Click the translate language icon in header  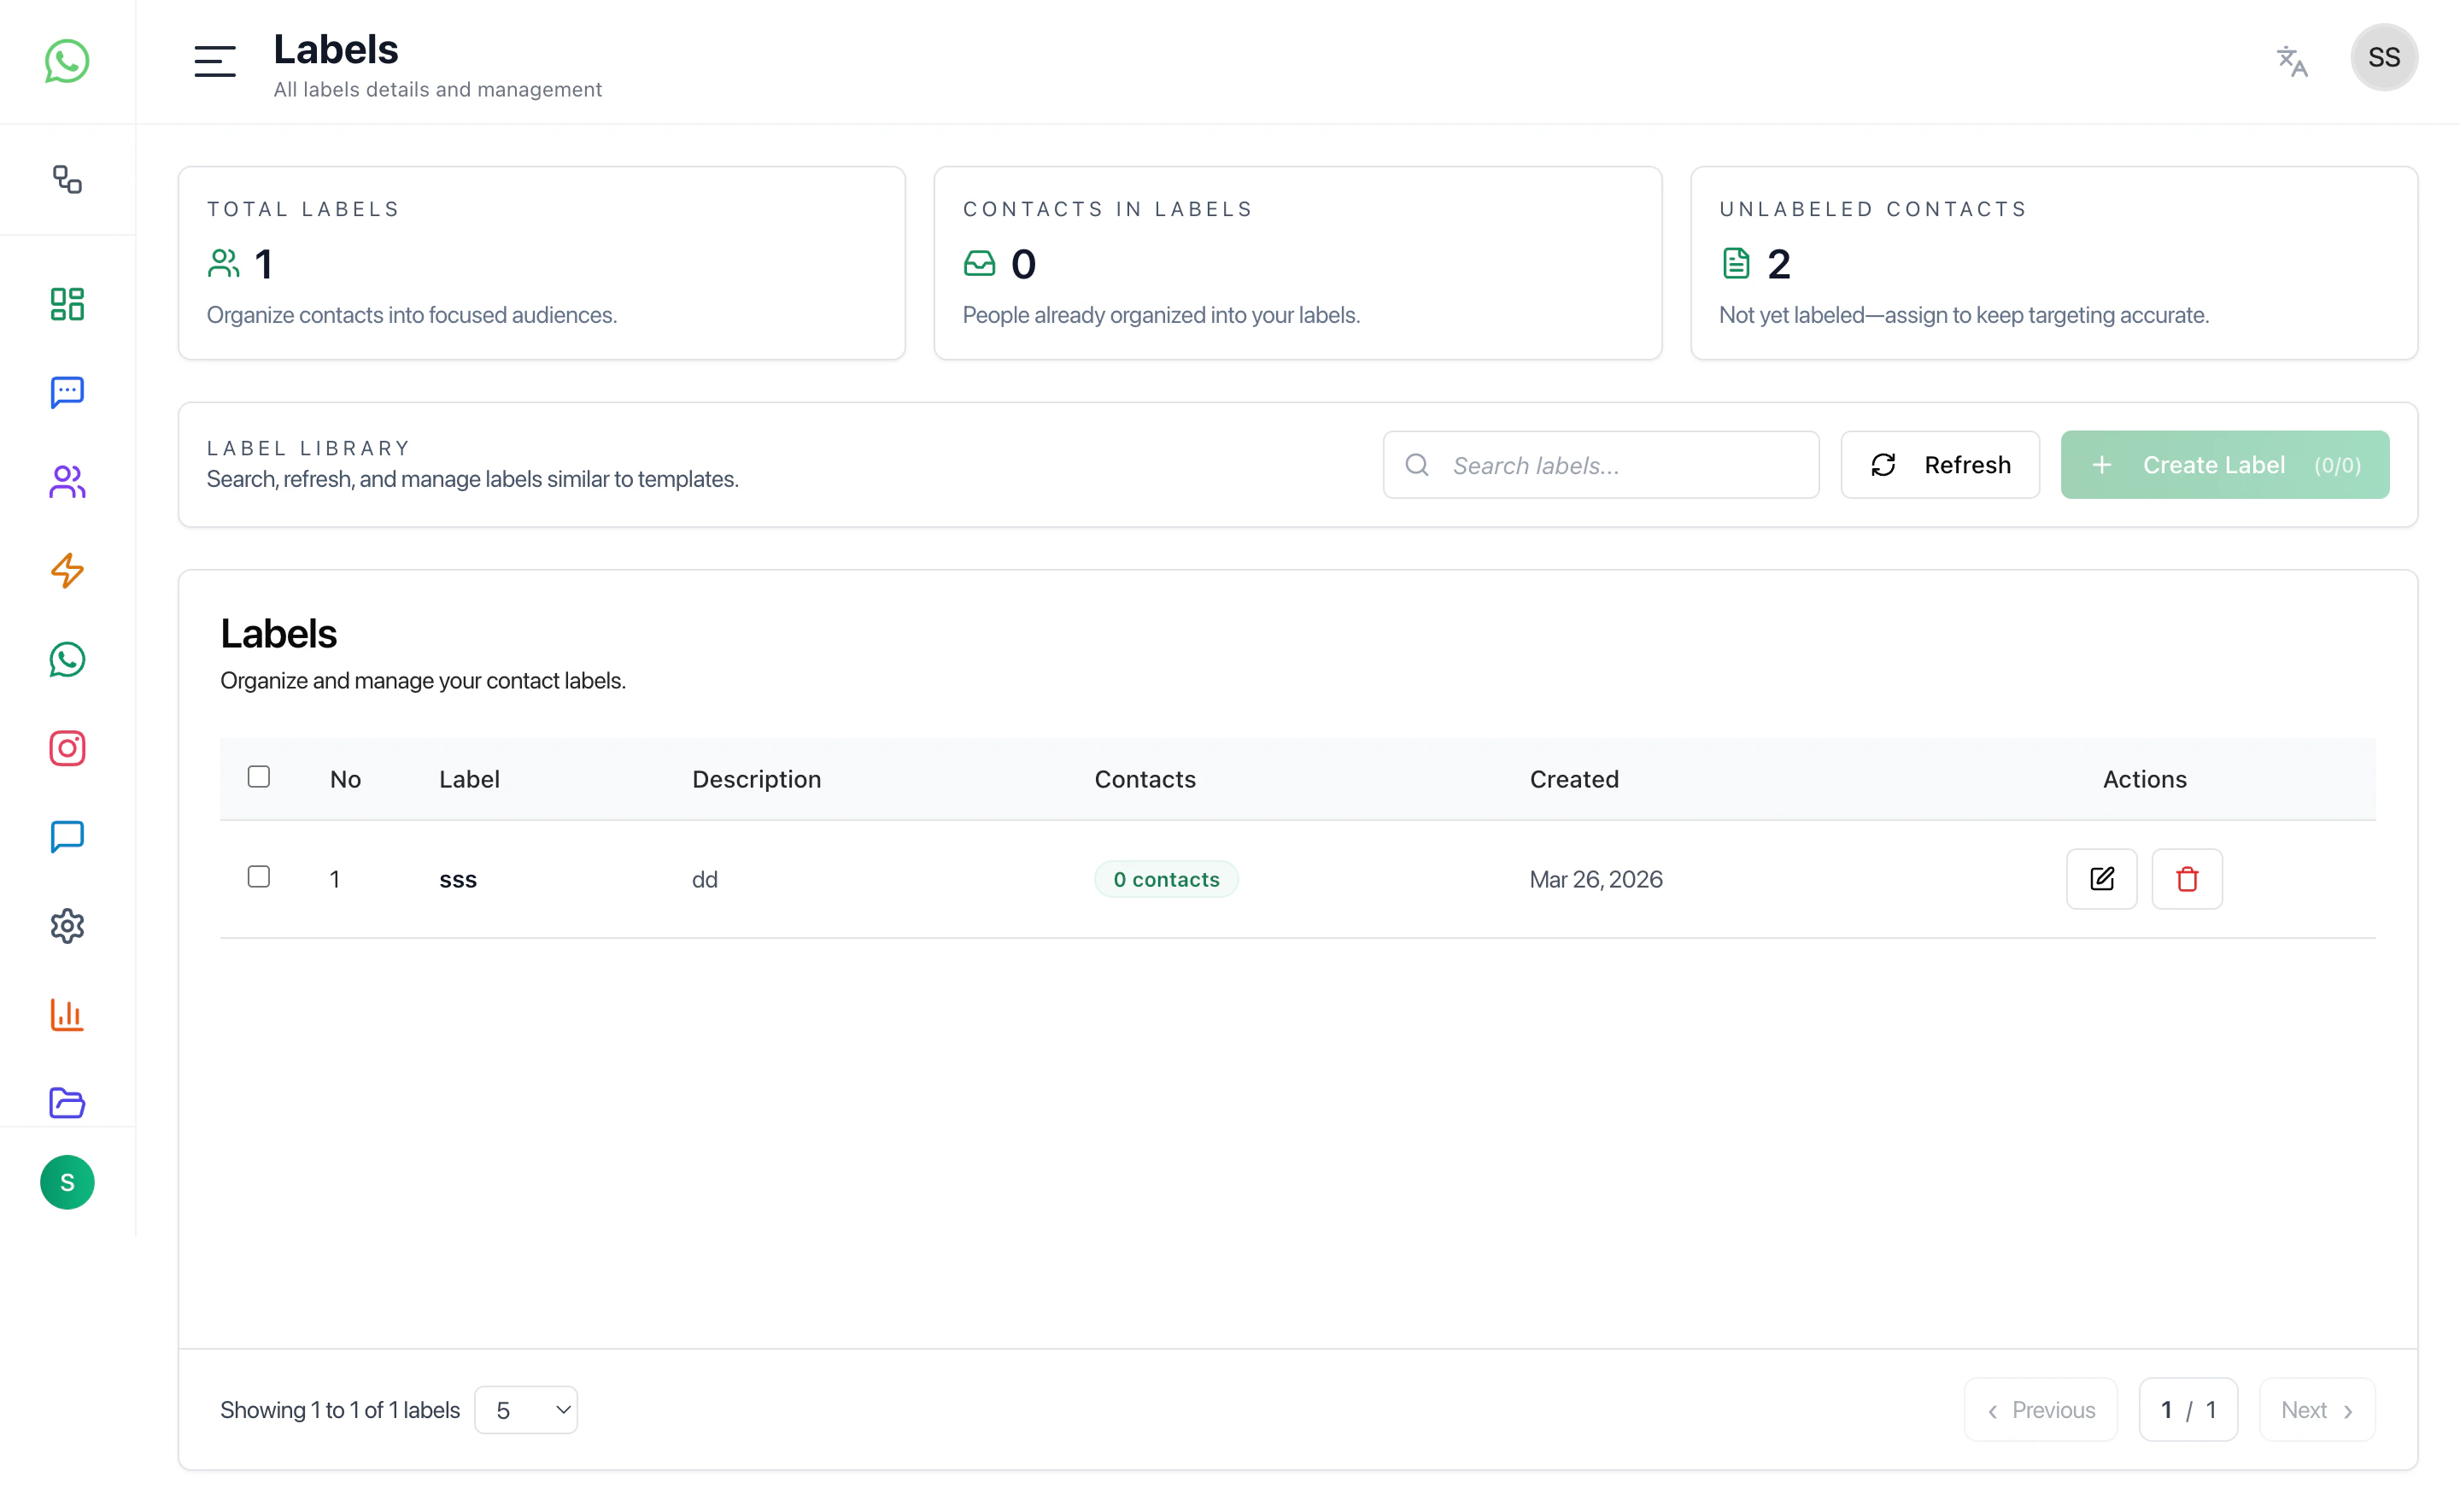pos(2291,61)
